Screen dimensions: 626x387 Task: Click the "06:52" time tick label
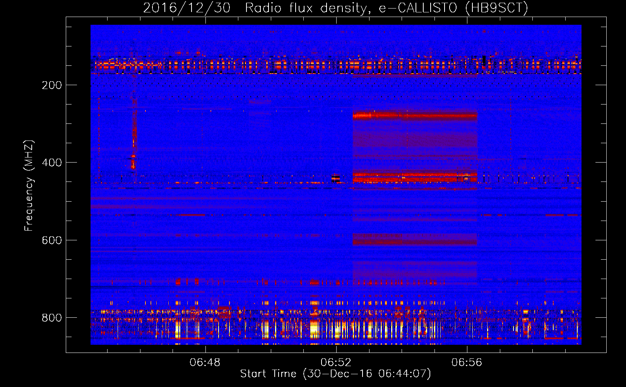(336, 363)
